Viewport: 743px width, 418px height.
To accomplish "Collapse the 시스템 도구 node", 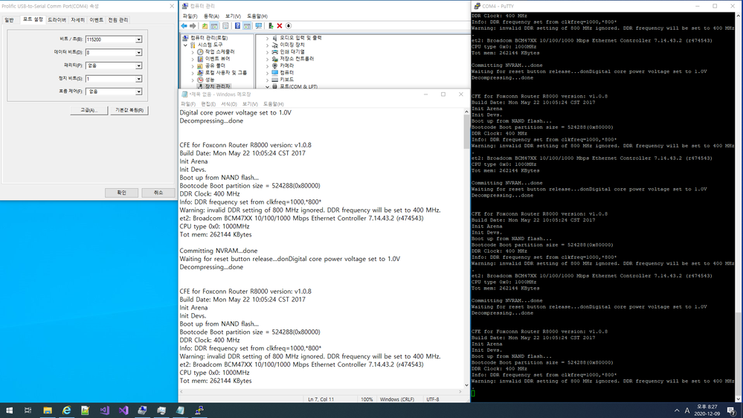I will click(185, 45).
